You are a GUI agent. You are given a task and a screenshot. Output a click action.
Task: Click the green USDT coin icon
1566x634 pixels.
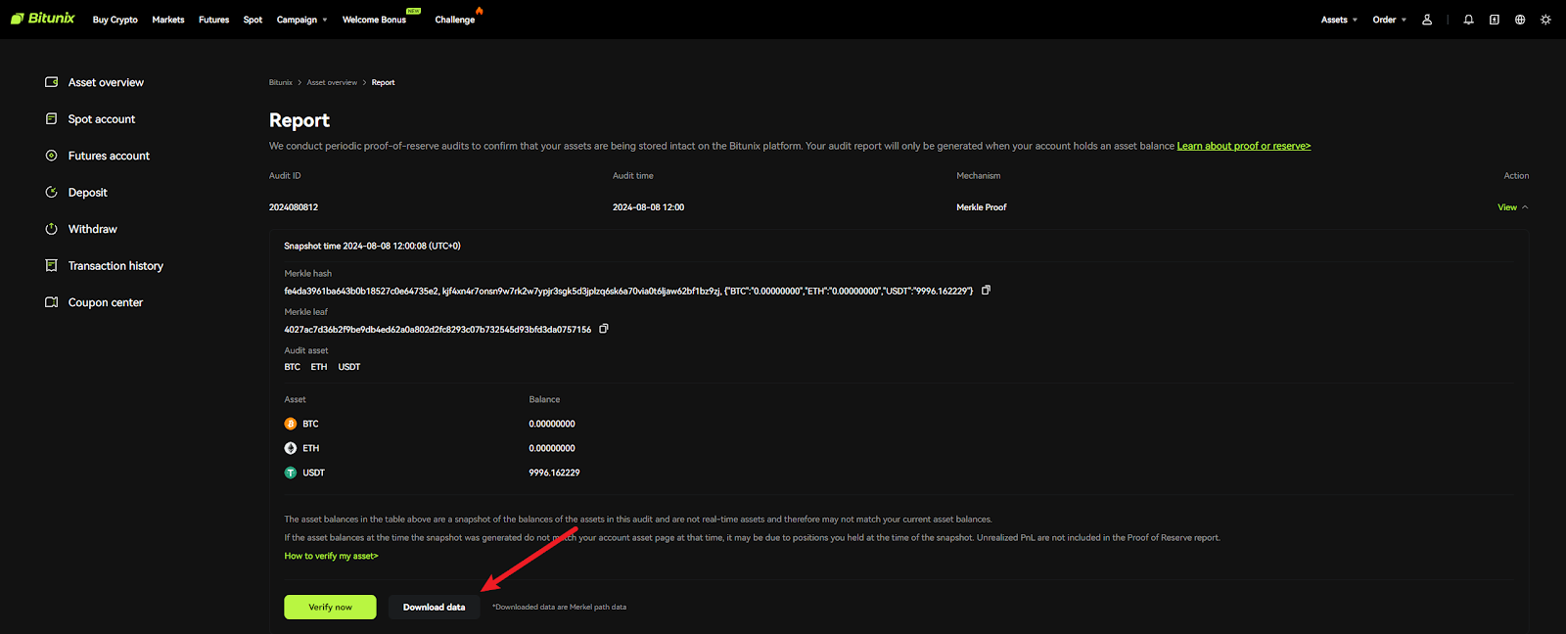[x=291, y=473]
